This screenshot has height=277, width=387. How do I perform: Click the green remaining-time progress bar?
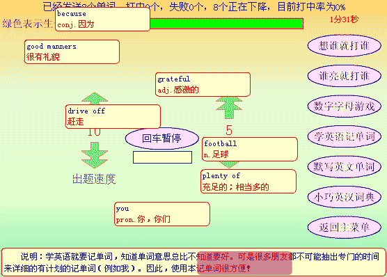pyautogui.click(x=226, y=24)
